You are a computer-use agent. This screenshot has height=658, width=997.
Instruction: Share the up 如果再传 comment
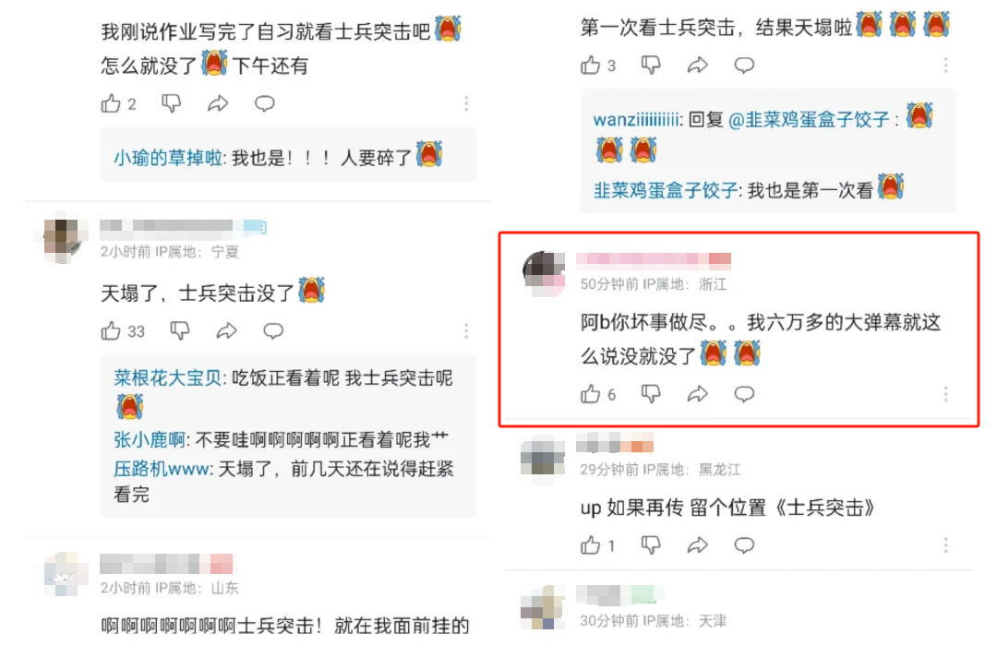698,544
